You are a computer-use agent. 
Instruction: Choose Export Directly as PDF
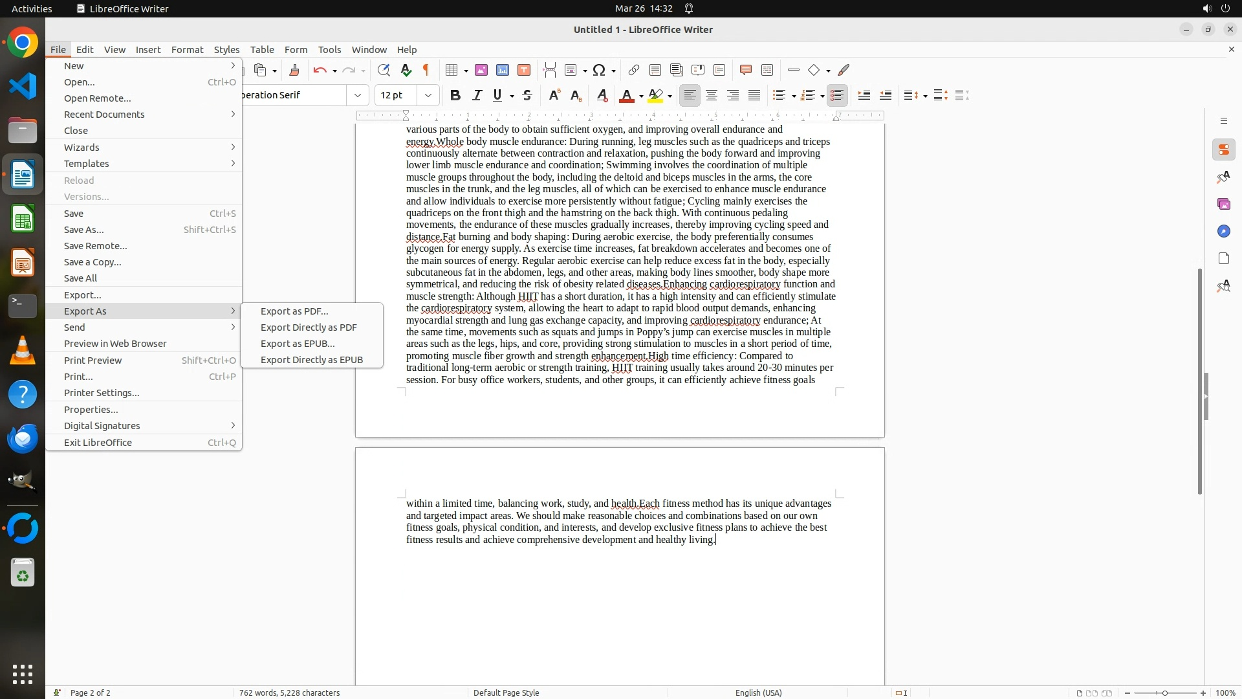click(x=309, y=327)
